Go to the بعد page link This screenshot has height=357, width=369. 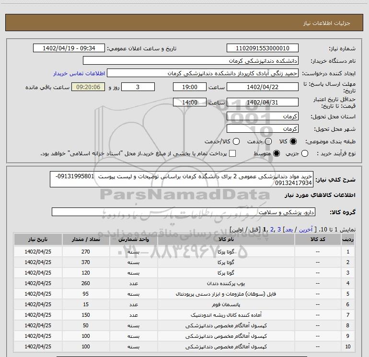(289, 230)
